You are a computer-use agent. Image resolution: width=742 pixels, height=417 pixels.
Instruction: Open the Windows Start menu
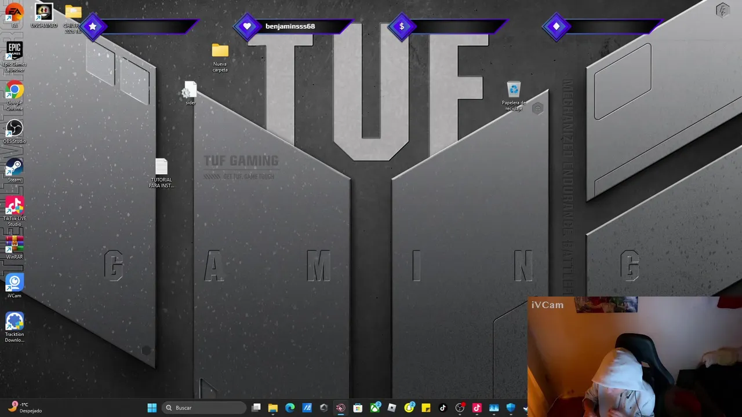152,408
